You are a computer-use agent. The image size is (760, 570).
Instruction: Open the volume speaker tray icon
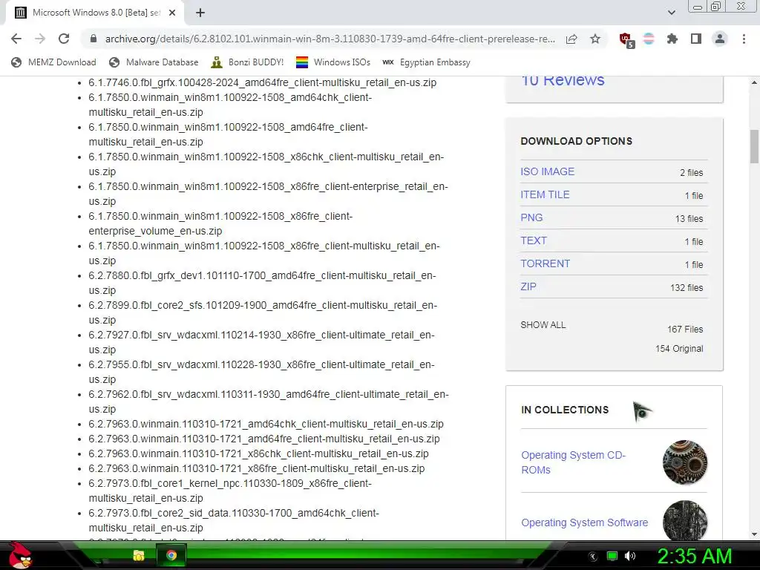click(x=630, y=556)
